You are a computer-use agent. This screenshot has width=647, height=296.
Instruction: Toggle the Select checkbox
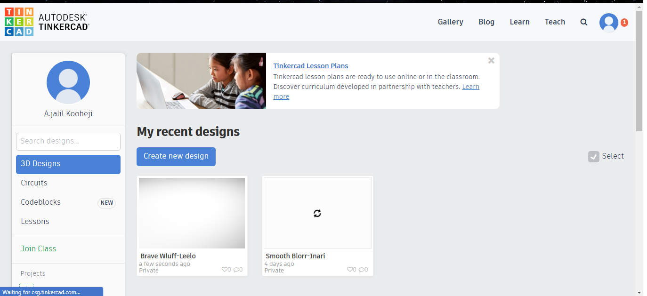594,157
